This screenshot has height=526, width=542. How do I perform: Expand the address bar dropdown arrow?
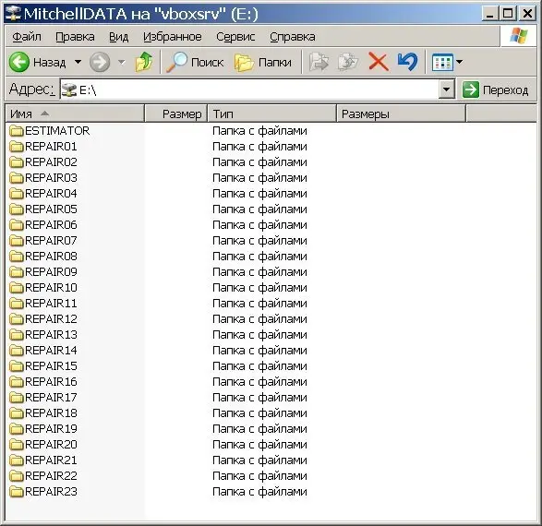click(446, 90)
